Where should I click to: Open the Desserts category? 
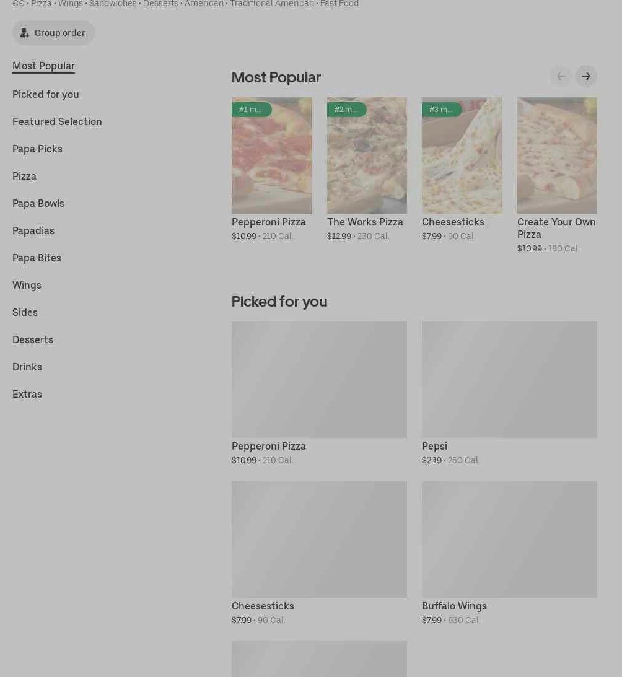tap(32, 339)
